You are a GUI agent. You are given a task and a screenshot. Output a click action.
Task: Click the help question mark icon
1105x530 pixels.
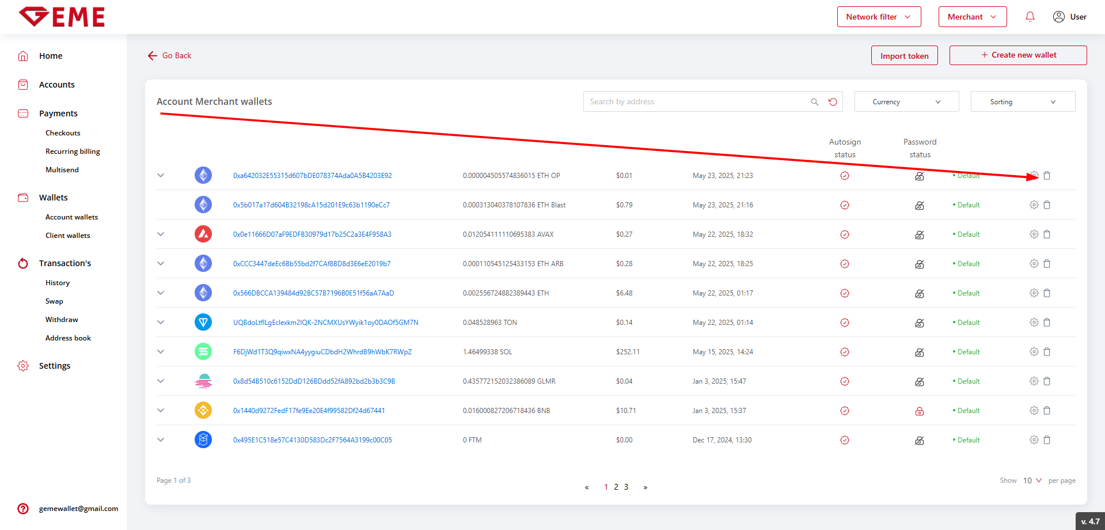23,509
